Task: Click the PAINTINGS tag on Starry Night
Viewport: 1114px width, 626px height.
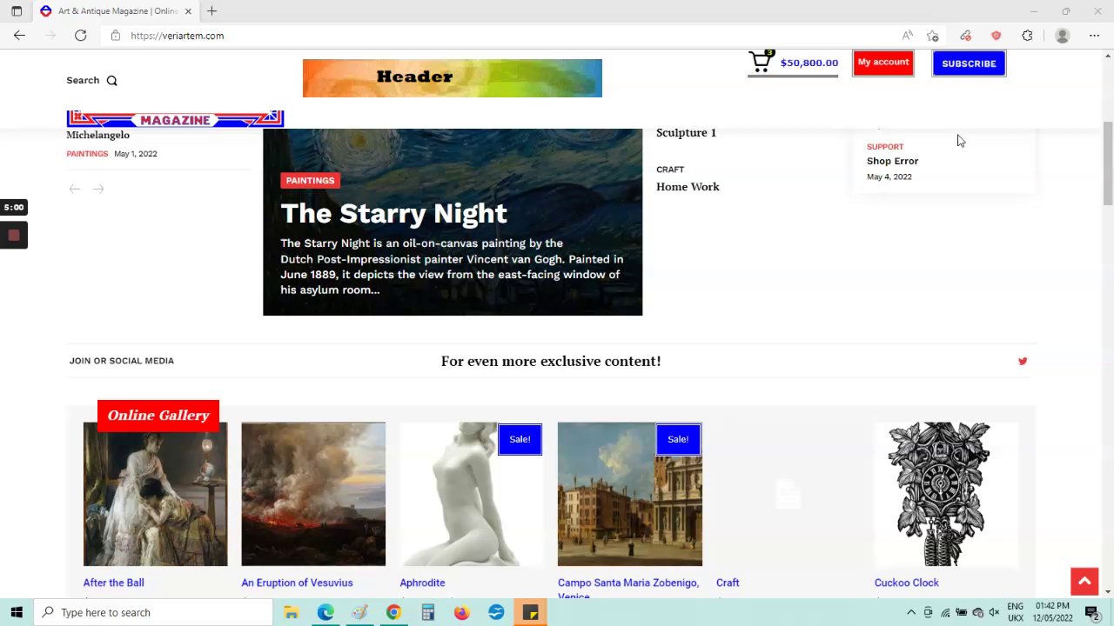Action: (310, 180)
